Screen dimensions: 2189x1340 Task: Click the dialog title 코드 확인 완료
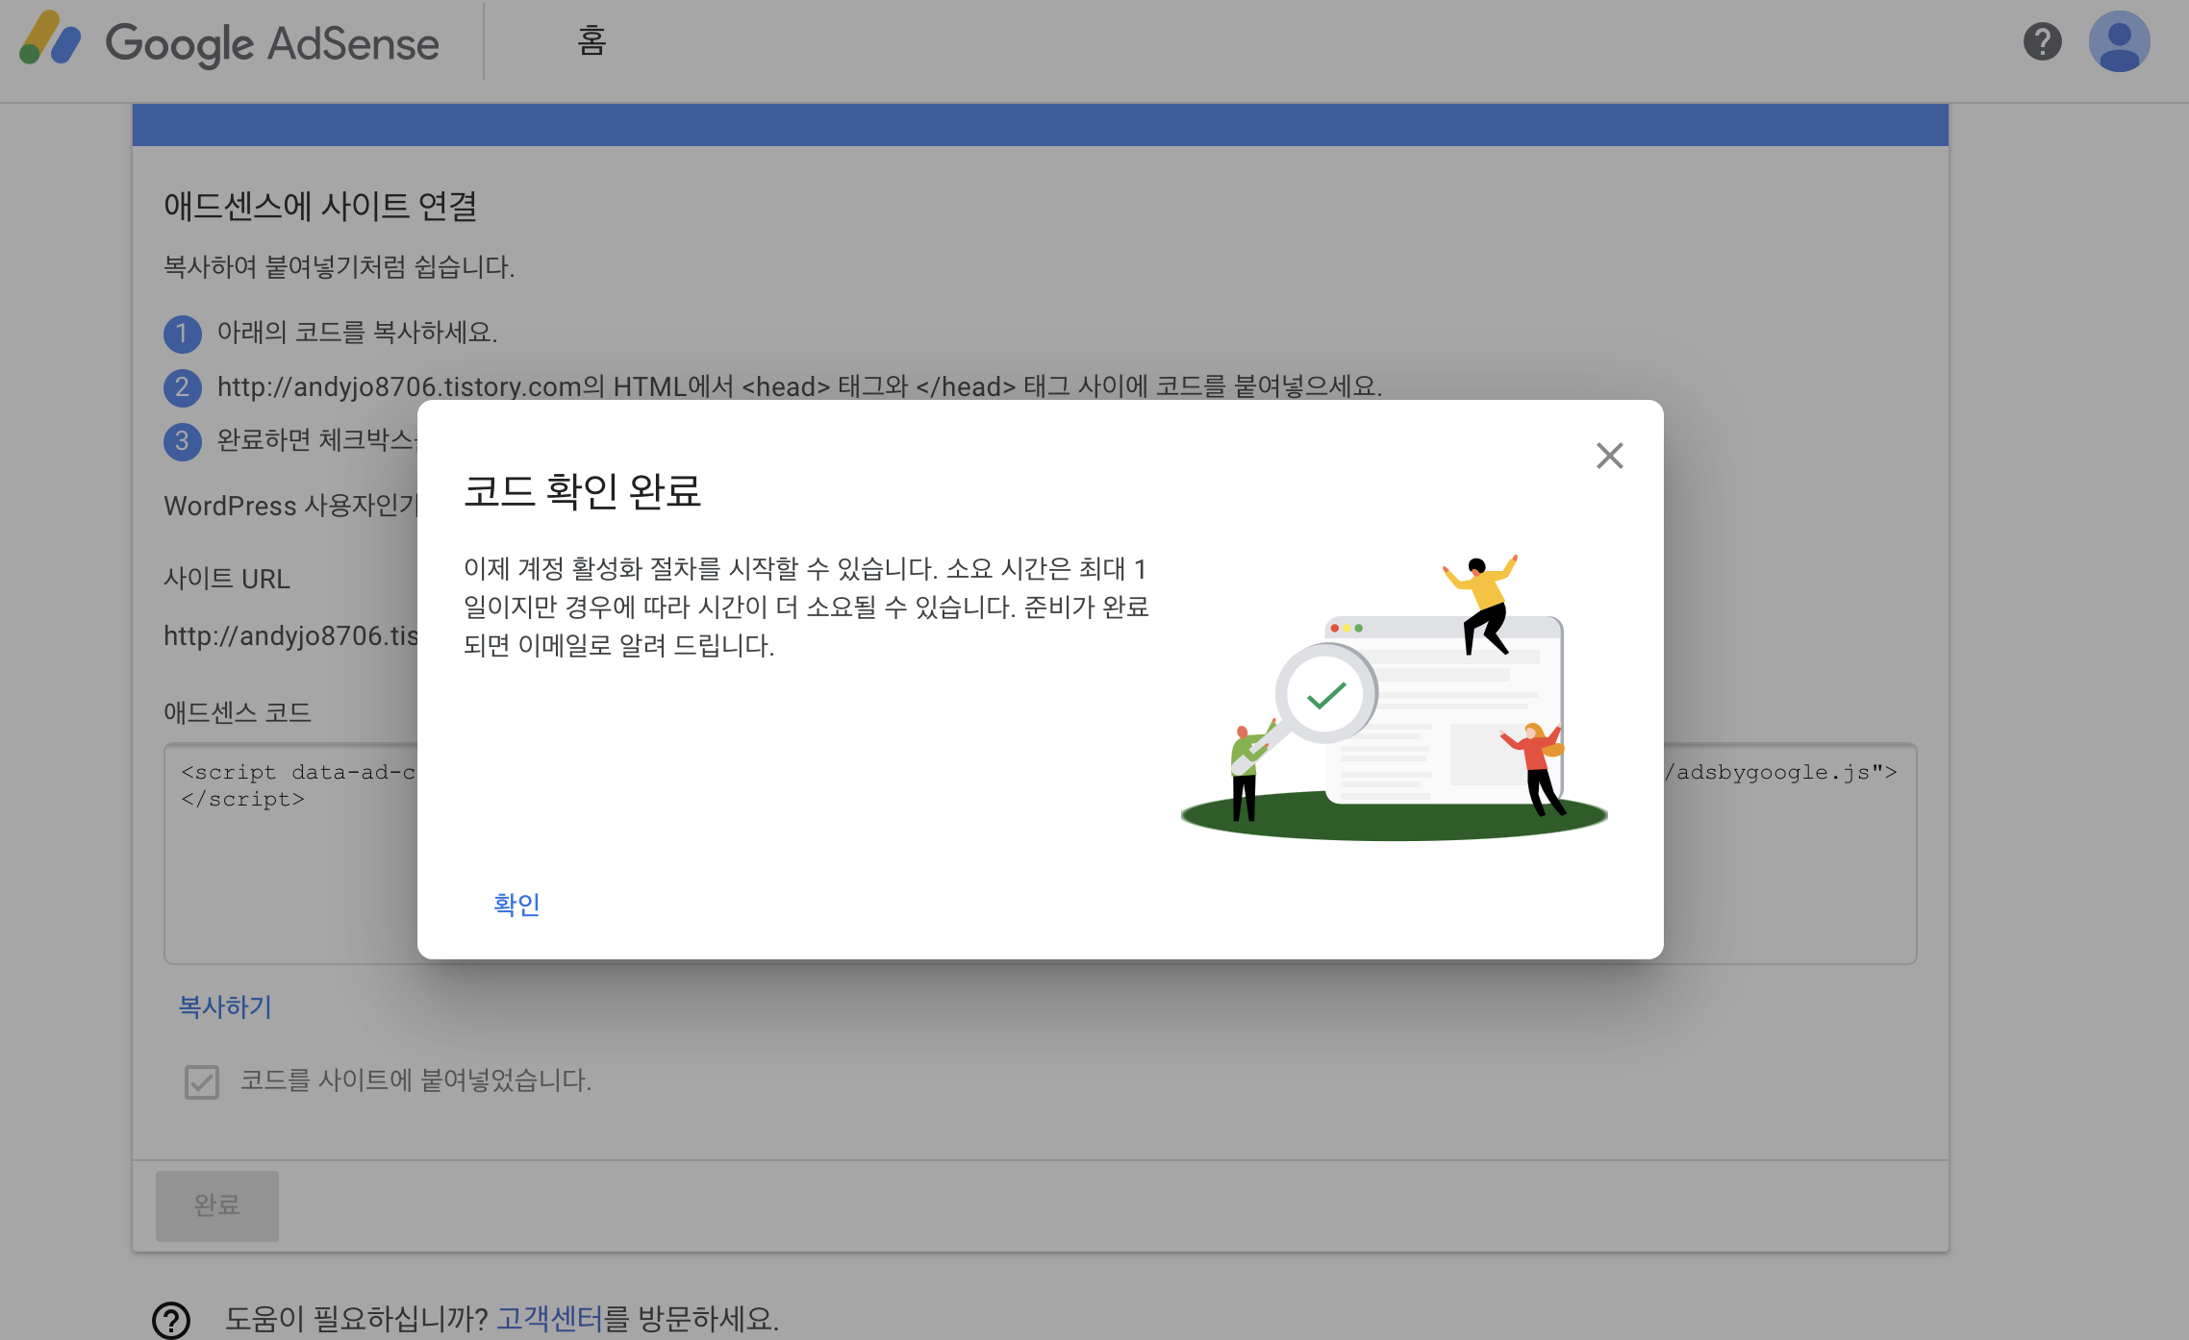pyautogui.click(x=582, y=491)
